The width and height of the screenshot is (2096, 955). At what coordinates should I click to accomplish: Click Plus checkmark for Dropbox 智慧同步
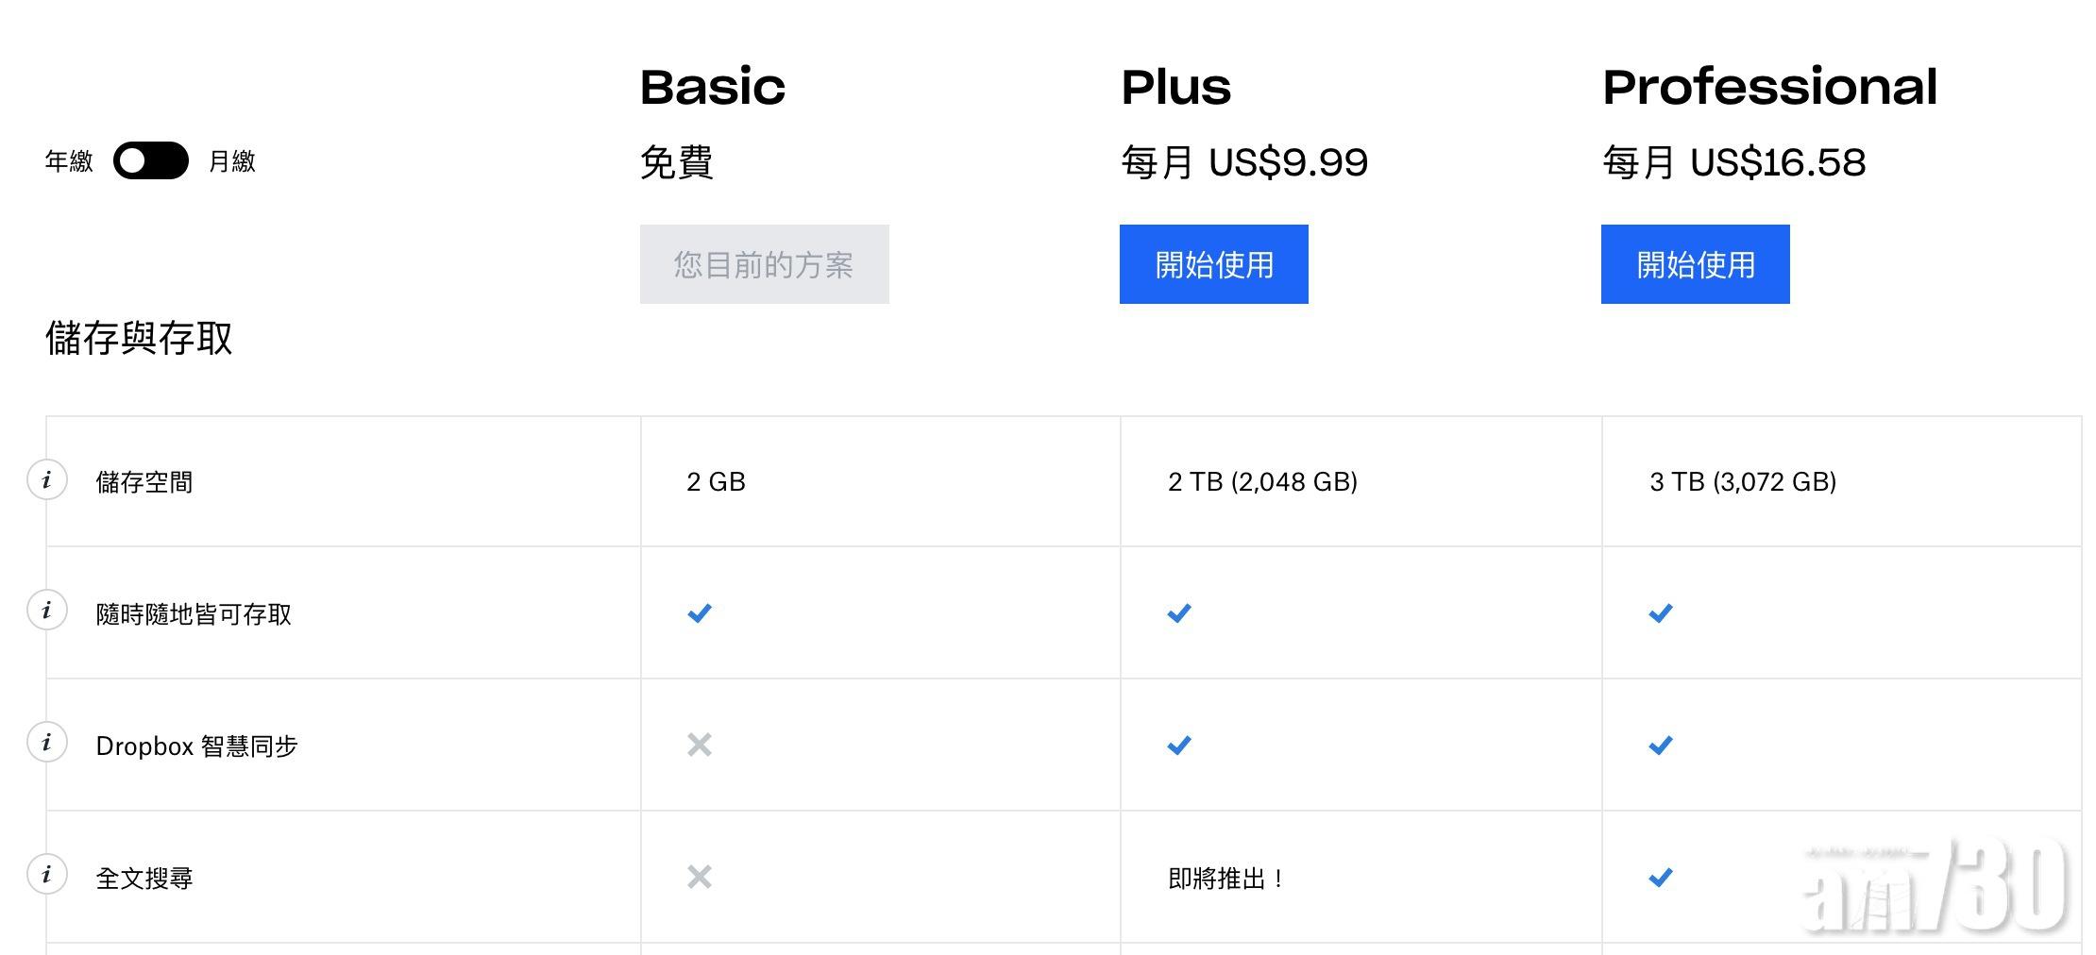tap(1179, 746)
